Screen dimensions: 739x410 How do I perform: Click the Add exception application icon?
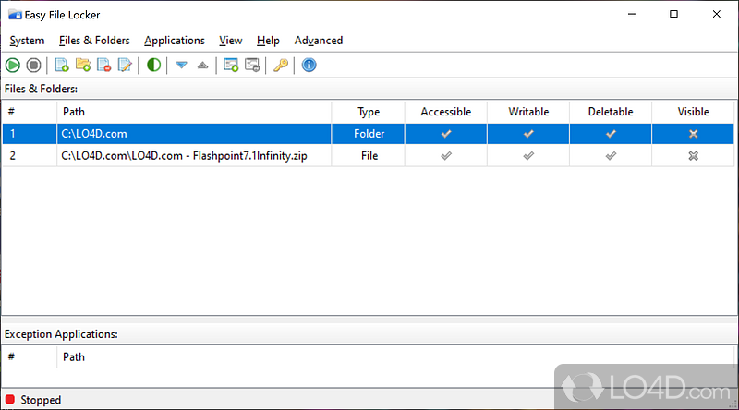coord(231,65)
